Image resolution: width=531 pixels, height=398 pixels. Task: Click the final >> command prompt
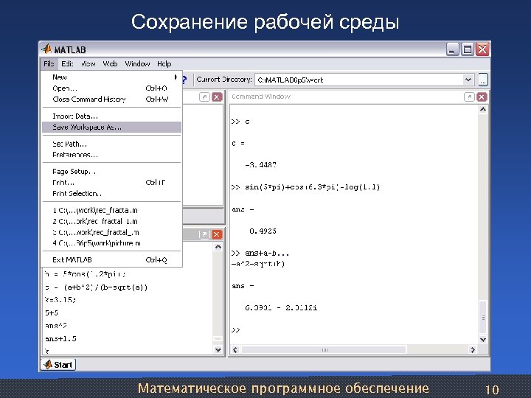point(236,330)
